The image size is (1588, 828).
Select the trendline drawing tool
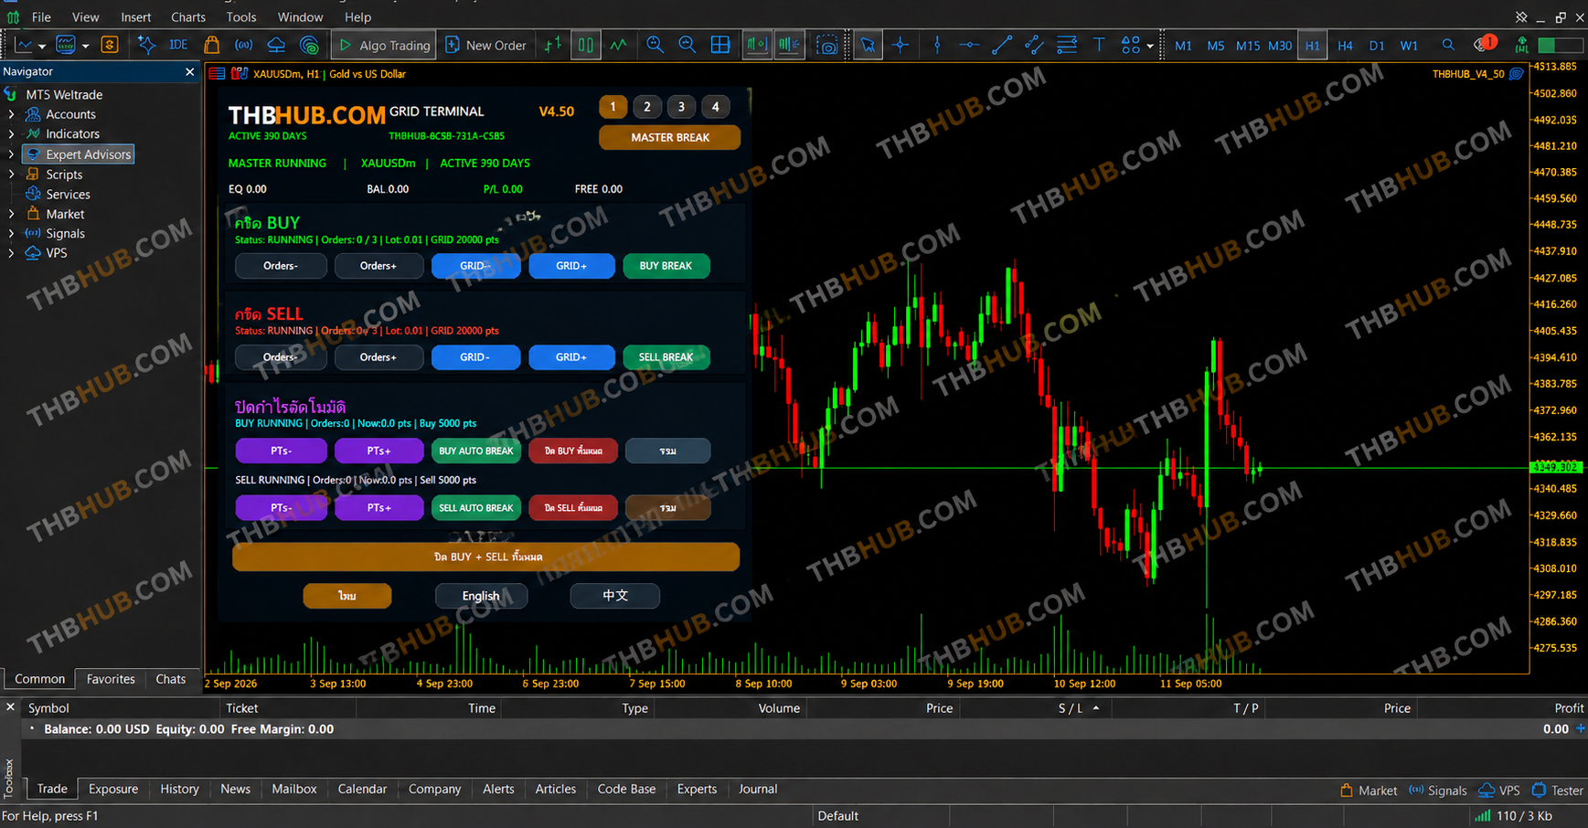point(1002,45)
